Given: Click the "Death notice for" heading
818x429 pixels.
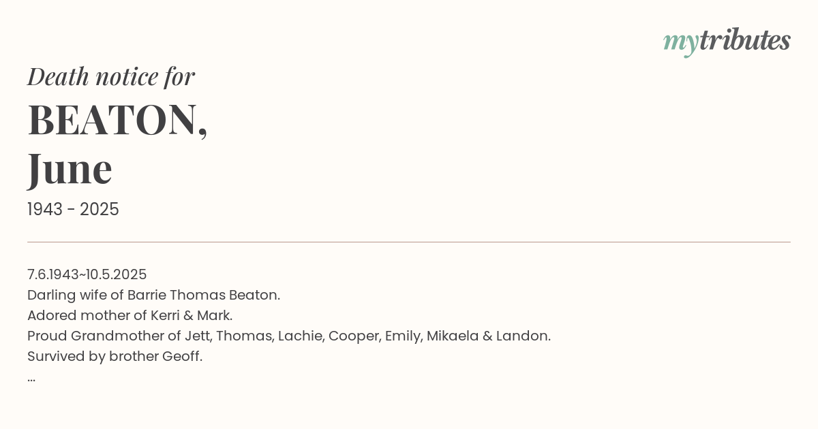Looking at the screenshot, I should (x=111, y=76).
